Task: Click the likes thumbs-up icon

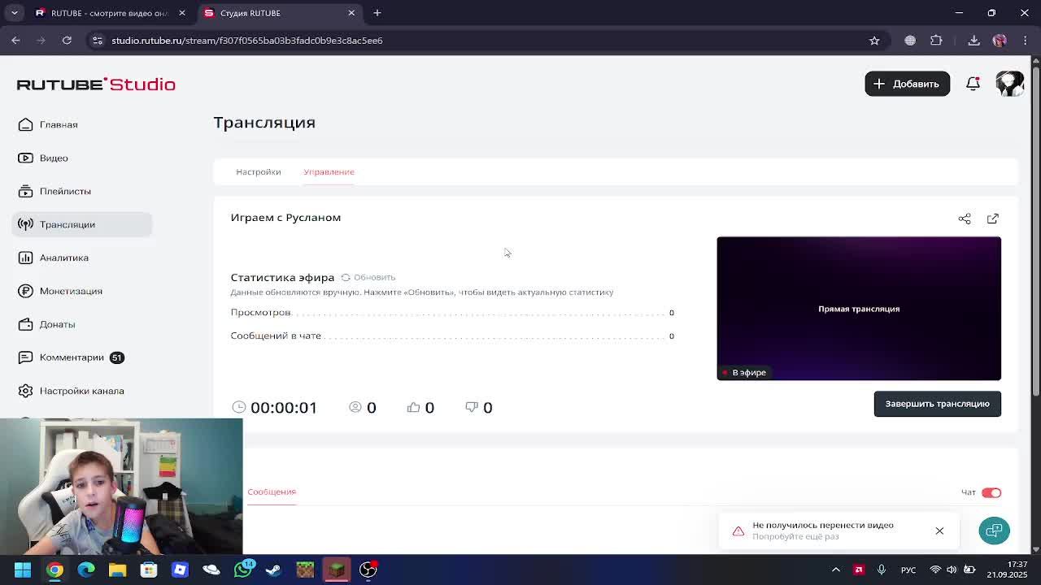Action: coord(413,407)
